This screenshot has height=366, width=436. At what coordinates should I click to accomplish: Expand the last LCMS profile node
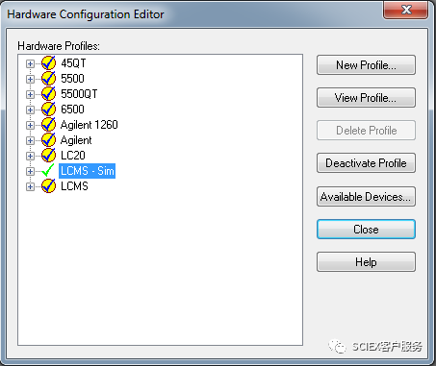tap(30, 186)
